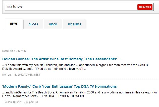This screenshot has width=159, height=107.
Task: Select the NEWS tab
Action: coord(14,24)
